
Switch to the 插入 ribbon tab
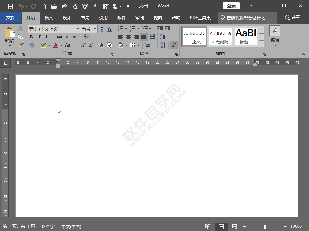pyautogui.click(x=48, y=17)
